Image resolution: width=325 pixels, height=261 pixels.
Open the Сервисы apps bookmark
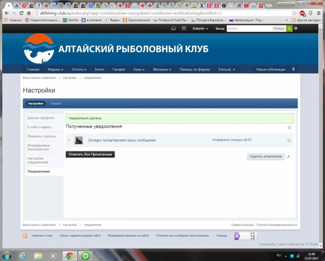coord(13,20)
